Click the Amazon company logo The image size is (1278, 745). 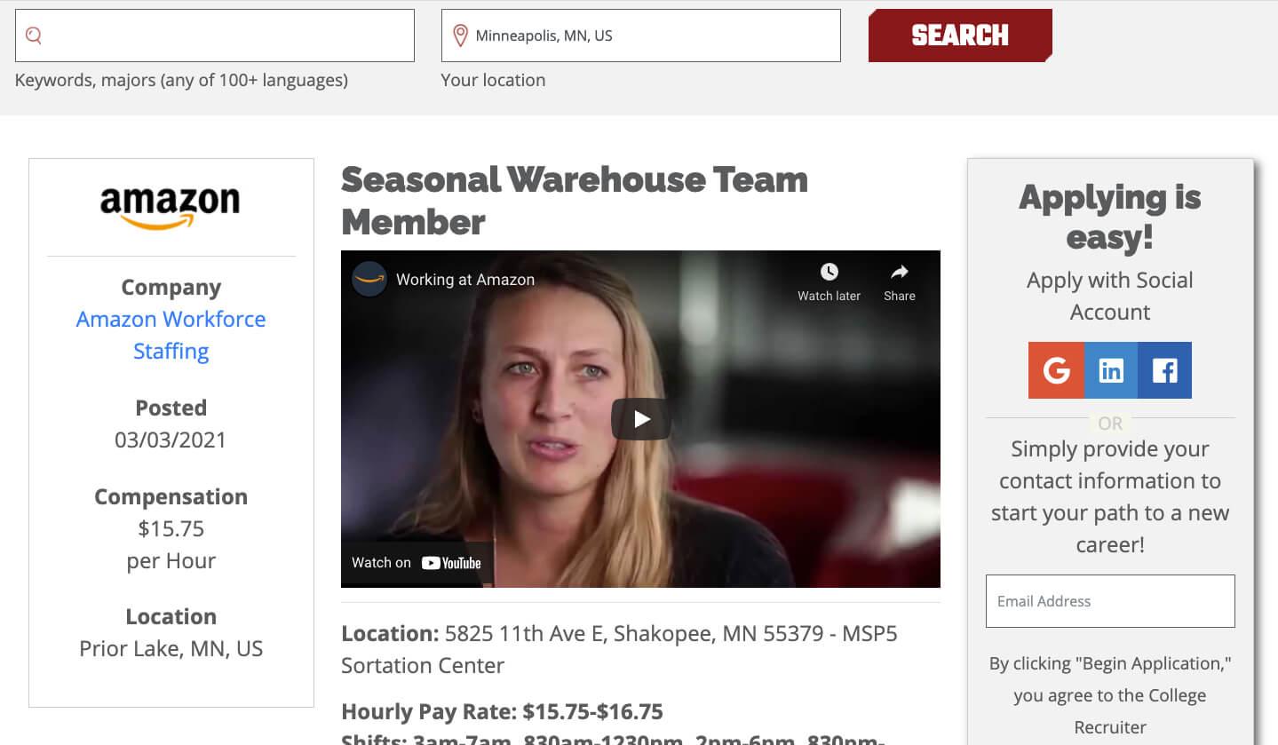(x=171, y=207)
